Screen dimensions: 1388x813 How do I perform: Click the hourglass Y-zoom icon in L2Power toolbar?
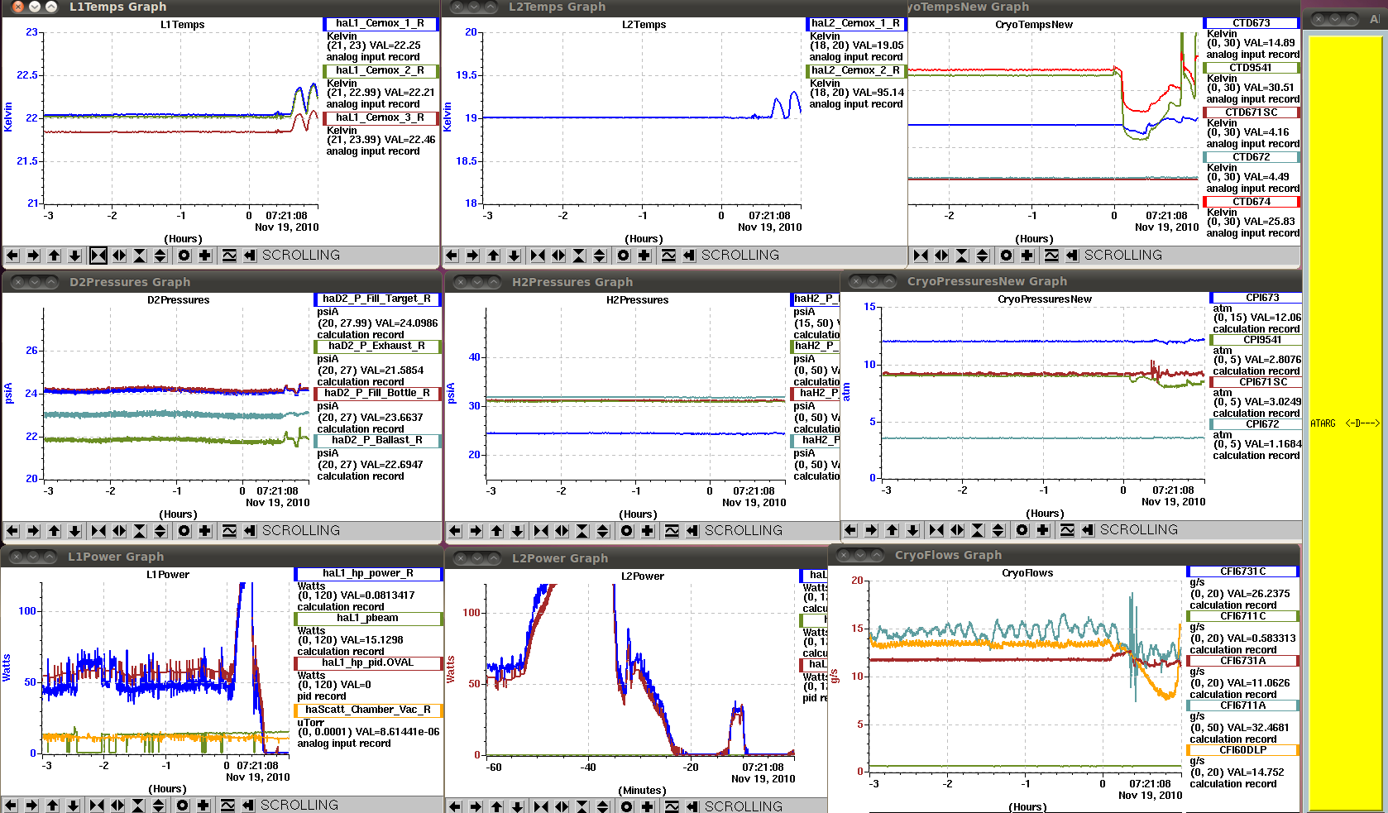click(x=582, y=806)
